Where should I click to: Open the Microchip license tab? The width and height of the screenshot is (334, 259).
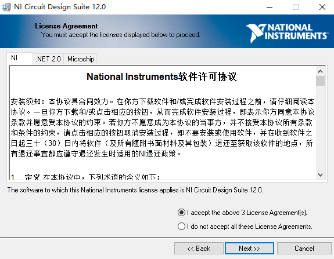[x=81, y=59]
